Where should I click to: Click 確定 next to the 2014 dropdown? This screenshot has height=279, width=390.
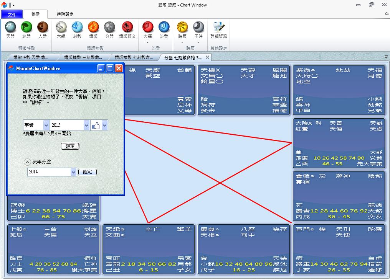(88, 172)
